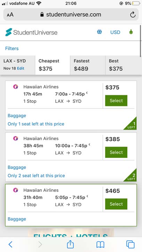Select the $385 Hawaiian Airlines flight

coord(116,152)
